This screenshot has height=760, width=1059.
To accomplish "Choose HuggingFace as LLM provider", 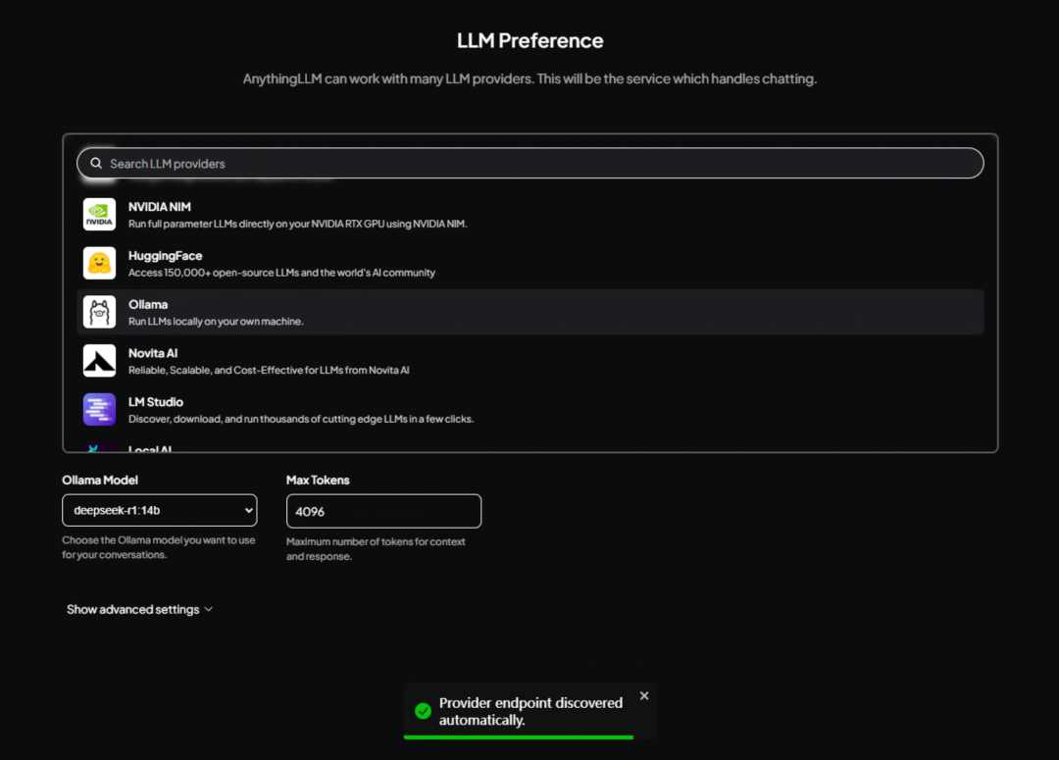I will click(530, 263).
